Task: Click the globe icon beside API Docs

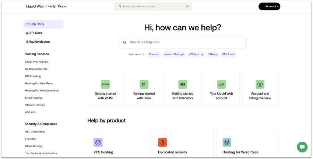Action: point(27,33)
